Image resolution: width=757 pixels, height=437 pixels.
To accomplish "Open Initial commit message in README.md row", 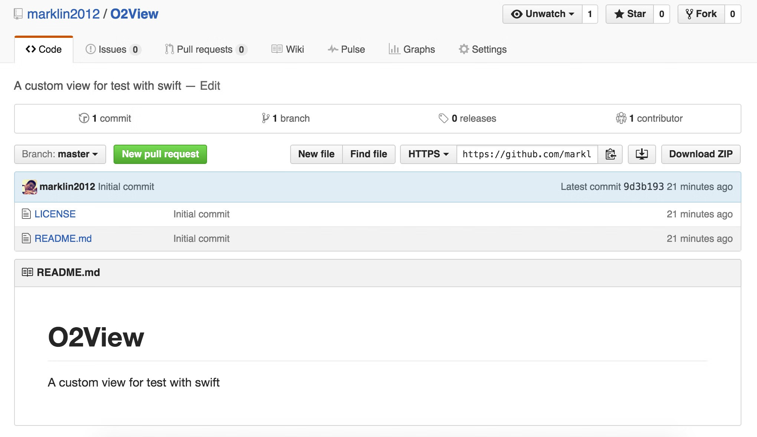I will click(201, 239).
